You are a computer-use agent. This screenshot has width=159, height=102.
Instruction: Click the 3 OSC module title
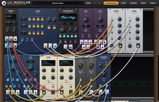(x=38, y=11)
